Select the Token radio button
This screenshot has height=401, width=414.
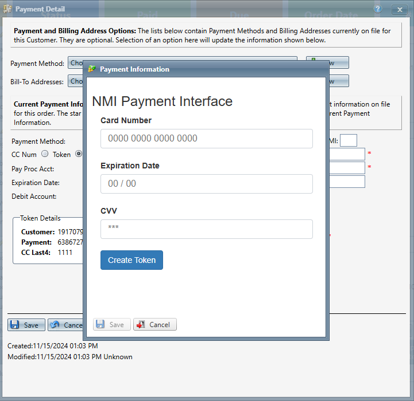(x=79, y=154)
